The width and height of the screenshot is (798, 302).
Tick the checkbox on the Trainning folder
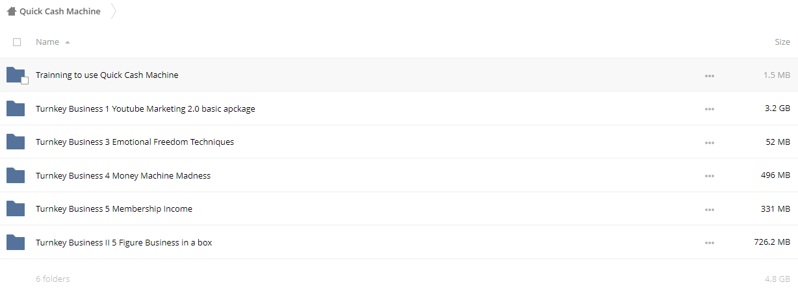click(x=25, y=81)
